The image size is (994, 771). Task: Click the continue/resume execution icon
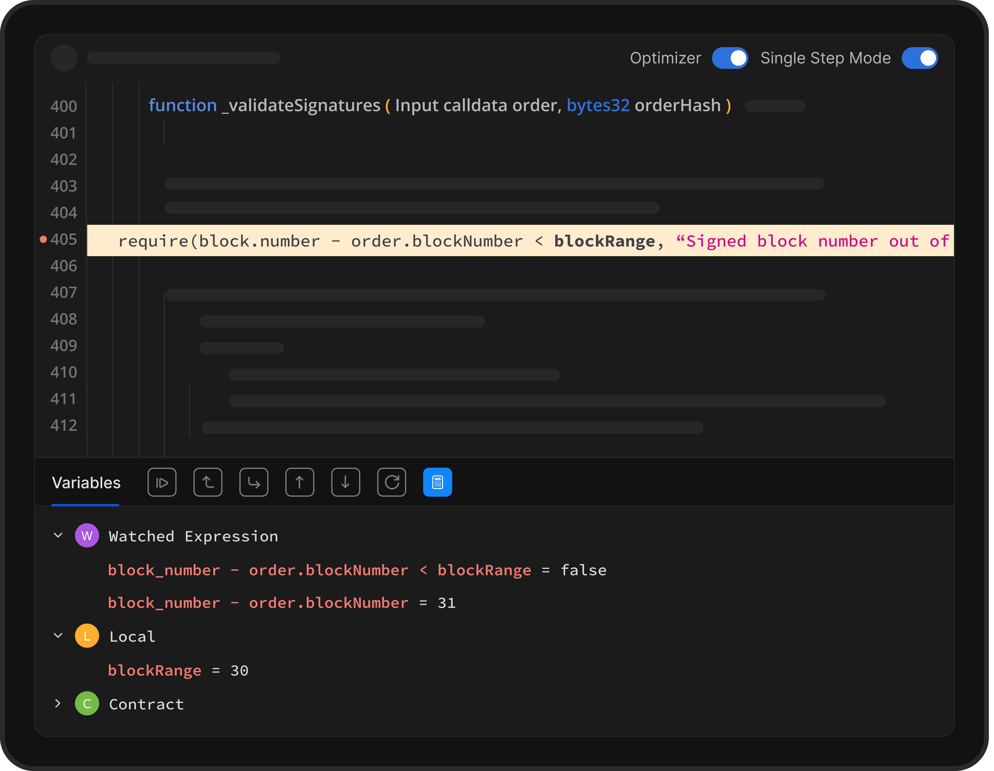click(x=162, y=482)
